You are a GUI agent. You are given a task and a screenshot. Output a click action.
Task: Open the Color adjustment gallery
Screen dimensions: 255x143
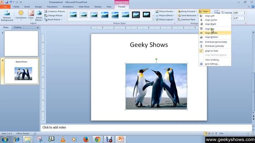(31, 15)
